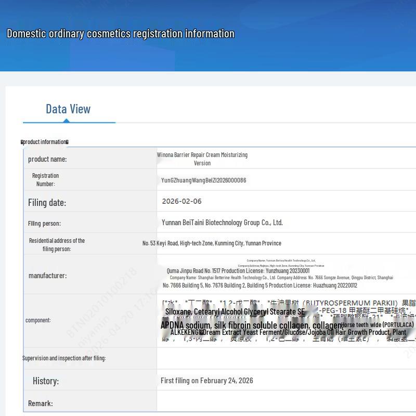The image size is (416, 416).
Task: Select product name 'Winona Barrier Repair Cream Moisturizing Version'
Action: point(202,159)
